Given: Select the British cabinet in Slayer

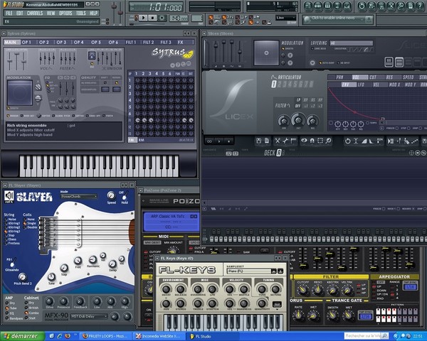Looking at the screenshot, I should click(31, 308).
